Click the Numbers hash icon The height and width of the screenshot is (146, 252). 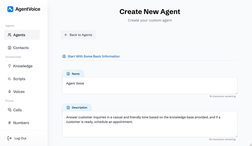pyautogui.click(x=10, y=123)
